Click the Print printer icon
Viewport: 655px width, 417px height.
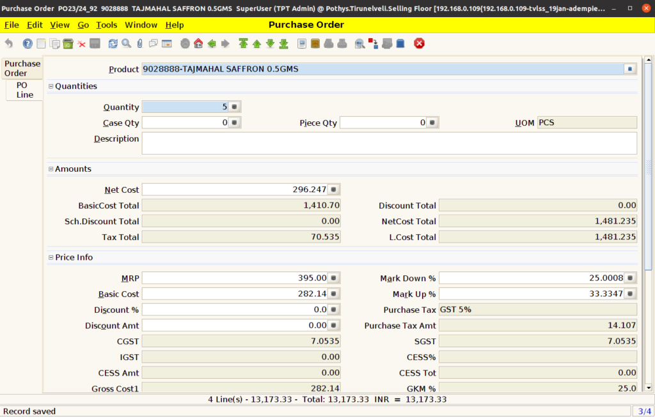tap(342, 43)
